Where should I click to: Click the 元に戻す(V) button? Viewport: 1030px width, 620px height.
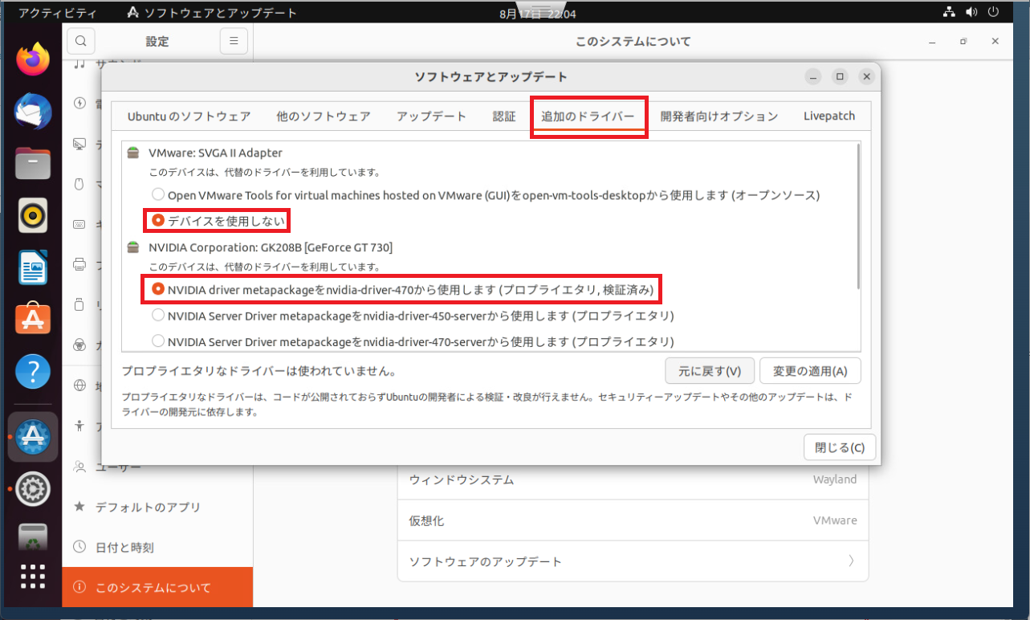(710, 371)
